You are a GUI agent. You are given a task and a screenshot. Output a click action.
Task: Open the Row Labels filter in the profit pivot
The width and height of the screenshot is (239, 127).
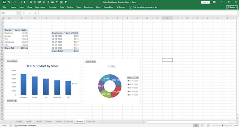[64, 33]
